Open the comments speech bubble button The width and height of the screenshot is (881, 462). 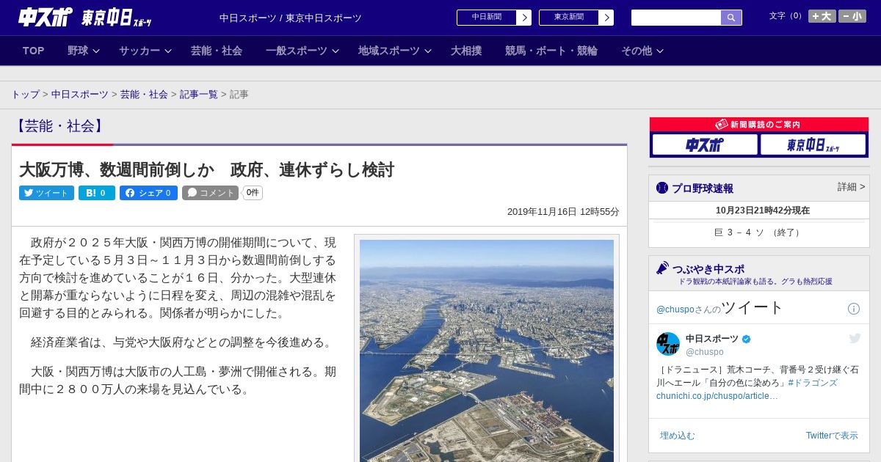[x=210, y=193]
